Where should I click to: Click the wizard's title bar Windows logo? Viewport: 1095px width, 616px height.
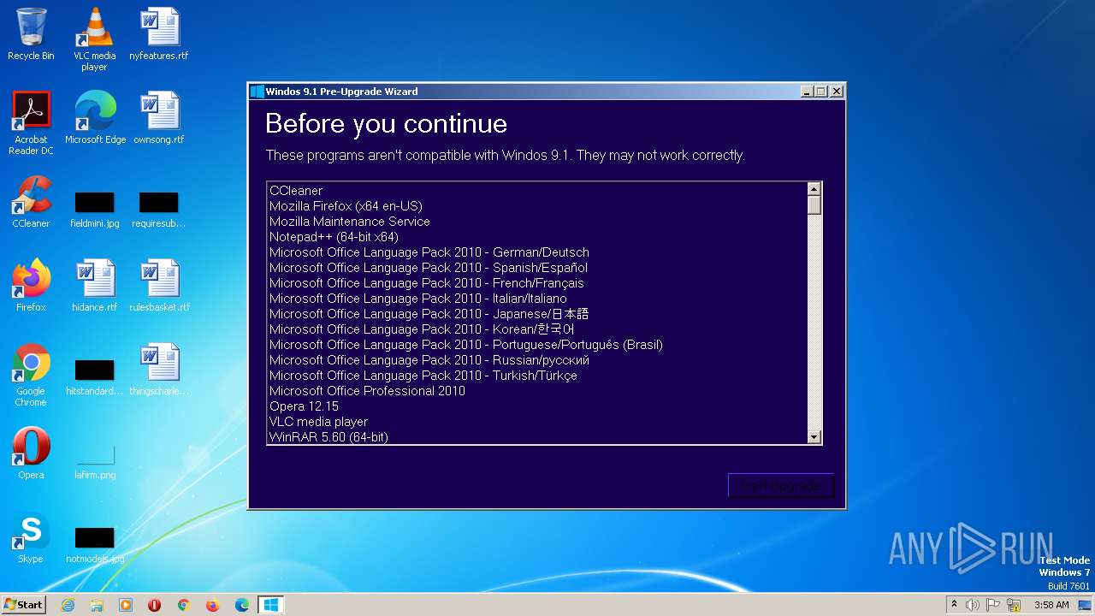257,92
